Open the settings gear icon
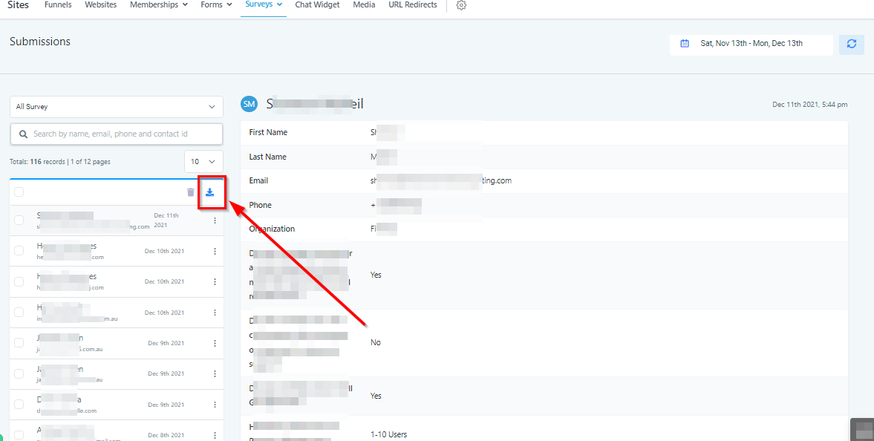The width and height of the screenshot is (874, 441). click(461, 5)
